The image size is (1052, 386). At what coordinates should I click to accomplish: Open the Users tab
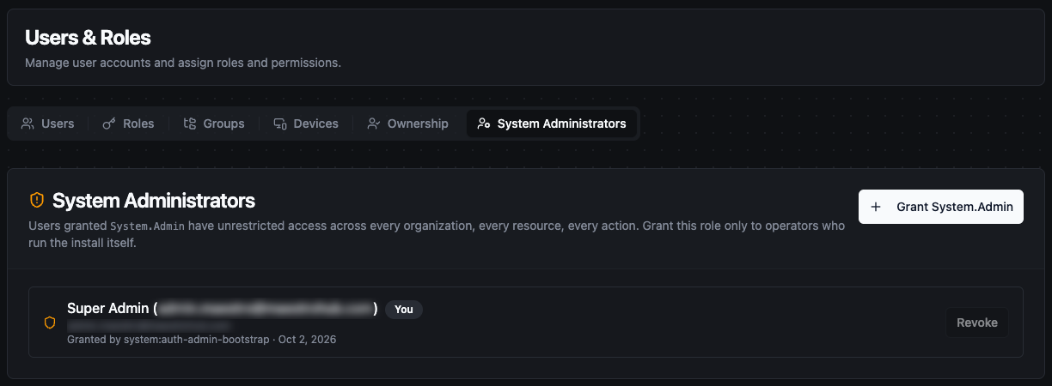pos(48,124)
